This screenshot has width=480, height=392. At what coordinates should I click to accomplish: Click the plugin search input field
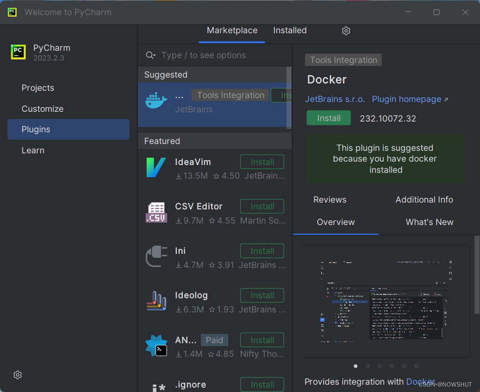[x=214, y=55]
